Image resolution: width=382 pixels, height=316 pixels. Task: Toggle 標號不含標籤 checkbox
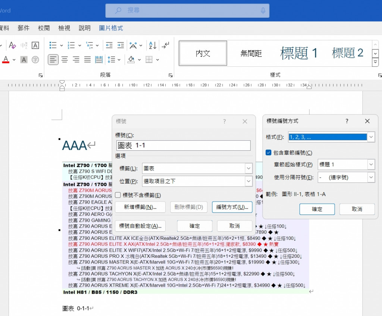tap(118, 195)
